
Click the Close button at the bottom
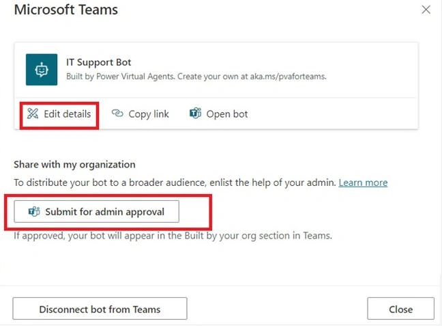[400, 308]
